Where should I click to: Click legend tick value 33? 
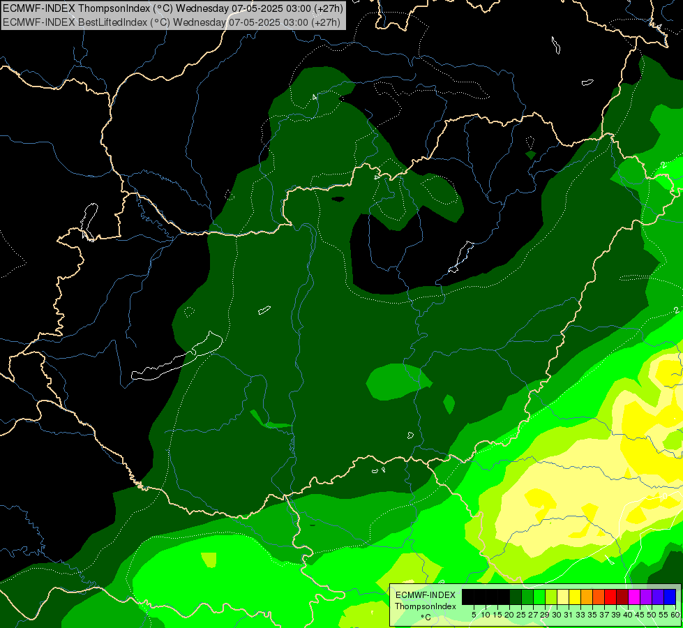tap(580, 615)
